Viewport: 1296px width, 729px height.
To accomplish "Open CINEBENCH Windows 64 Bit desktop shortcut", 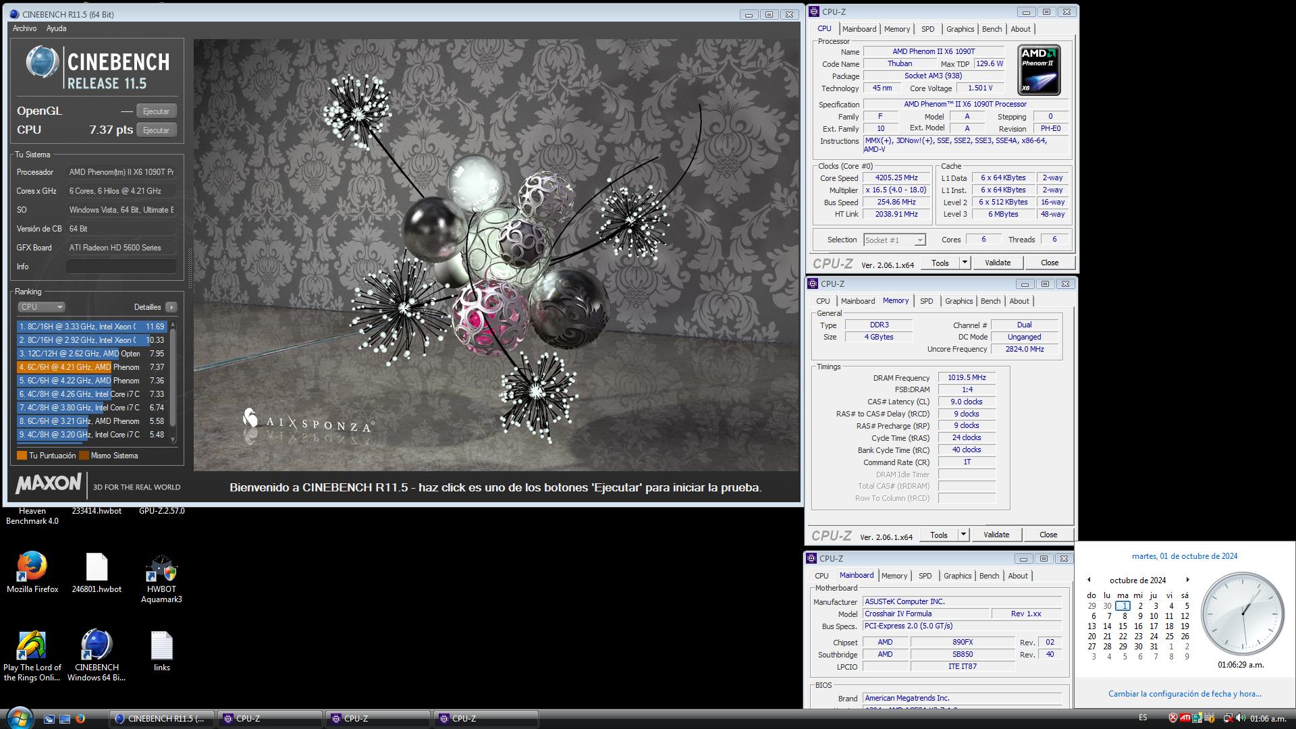I will pyautogui.click(x=97, y=656).
